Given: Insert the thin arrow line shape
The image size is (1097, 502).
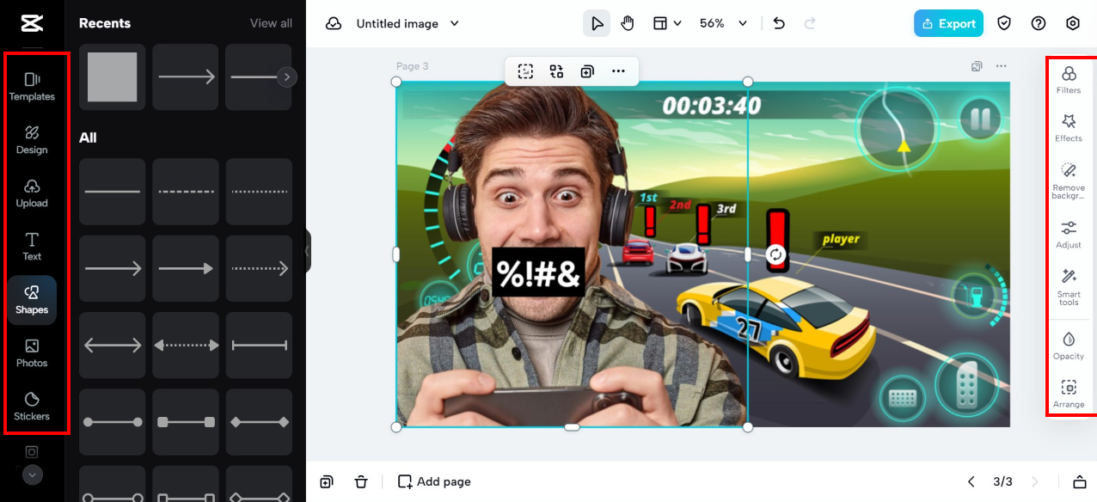Looking at the screenshot, I should tap(112, 268).
